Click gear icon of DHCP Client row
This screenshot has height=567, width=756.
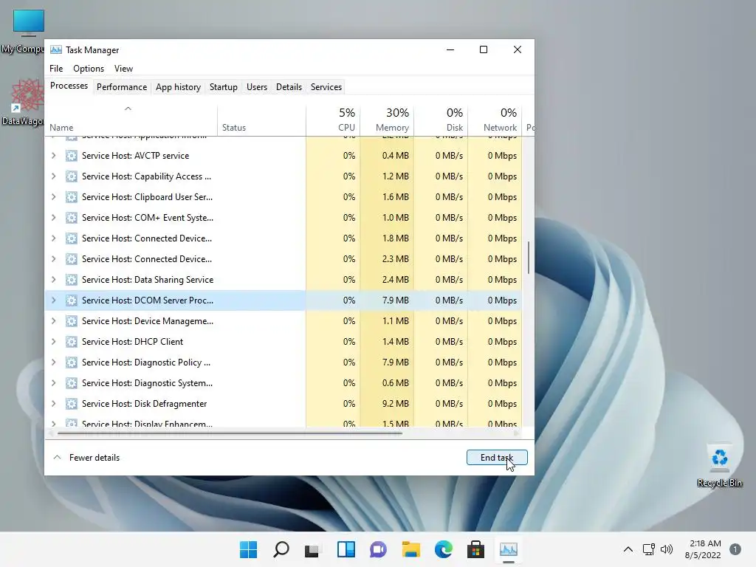[72, 342]
